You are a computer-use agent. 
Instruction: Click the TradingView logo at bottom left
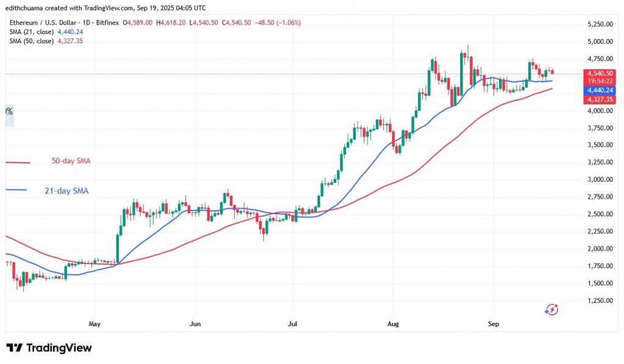tap(49, 348)
